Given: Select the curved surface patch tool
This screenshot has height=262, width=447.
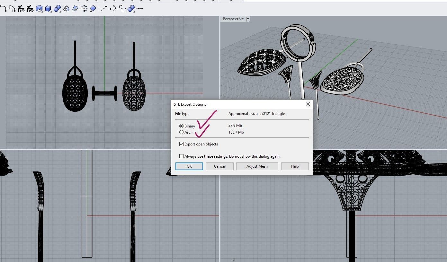Looking at the screenshot, I should pos(75,8).
